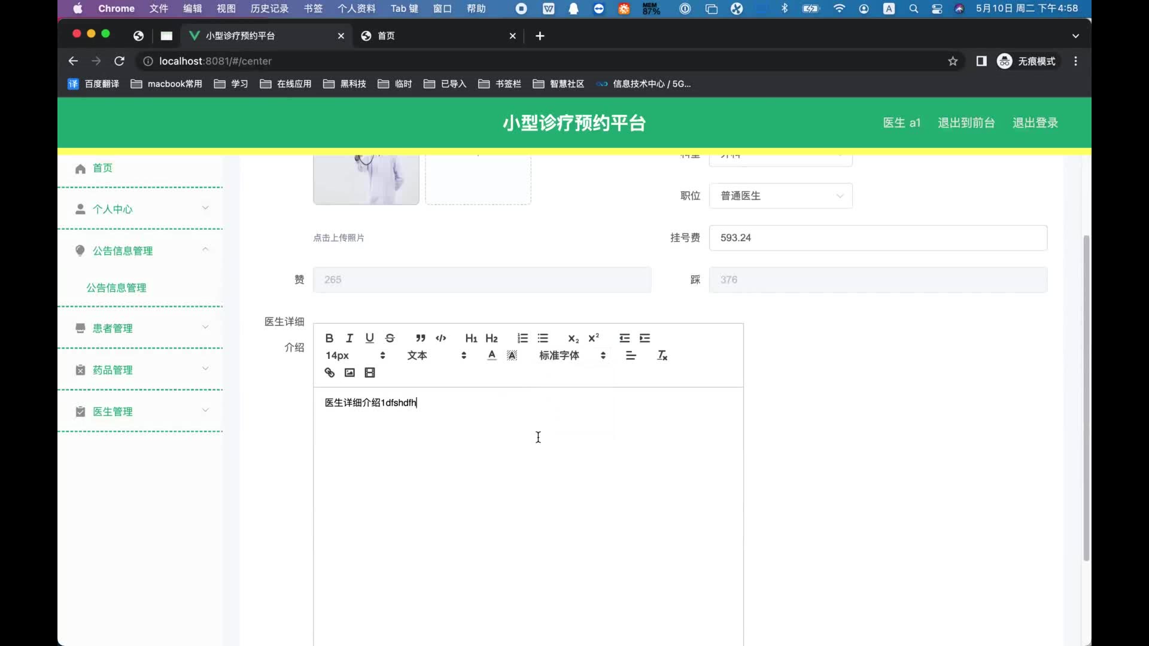The height and width of the screenshot is (646, 1149).
Task: Open the 职位 普通医生 dropdown
Action: 780,196
